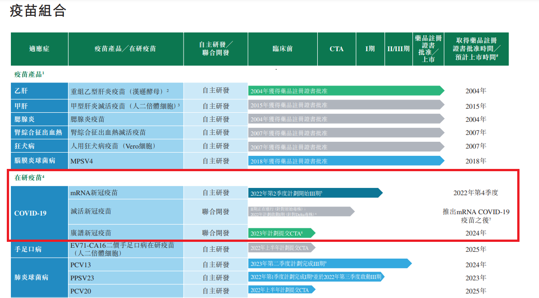
Task: Select "2024年" in PCV13 row
Action: 476,264
